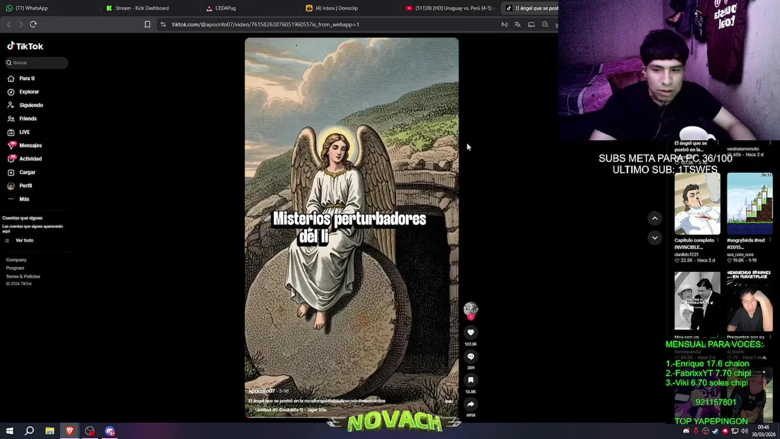This screenshot has width=780, height=439.
Task: Open the Company footer link
Action: (16, 260)
